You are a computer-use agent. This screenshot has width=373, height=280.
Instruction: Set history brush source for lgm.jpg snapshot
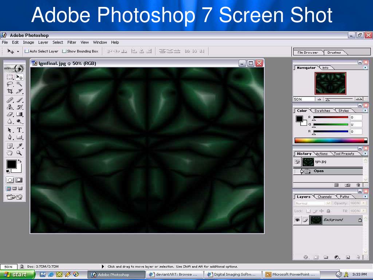coord(297,162)
